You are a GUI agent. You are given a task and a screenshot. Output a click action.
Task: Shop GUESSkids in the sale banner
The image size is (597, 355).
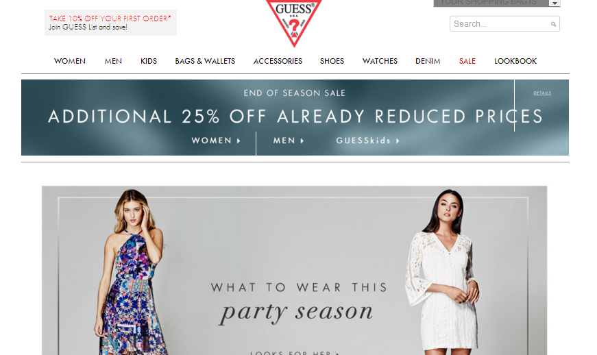click(367, 140)
